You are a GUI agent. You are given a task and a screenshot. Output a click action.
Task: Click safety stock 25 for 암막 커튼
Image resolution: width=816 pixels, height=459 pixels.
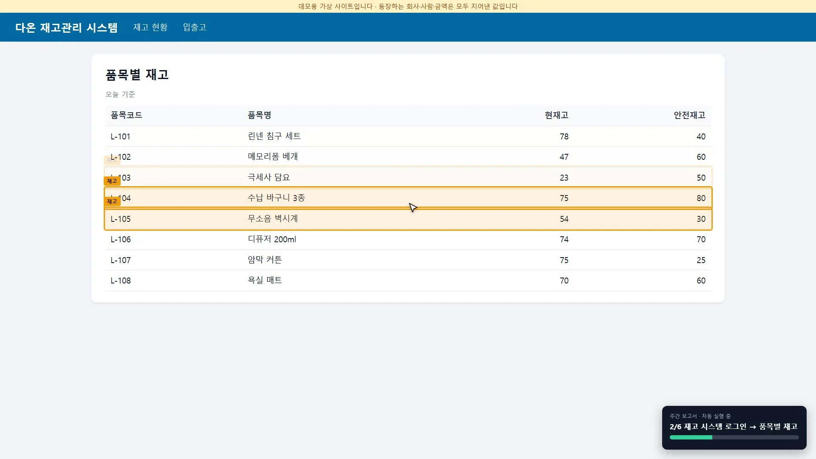click(701, 260)
